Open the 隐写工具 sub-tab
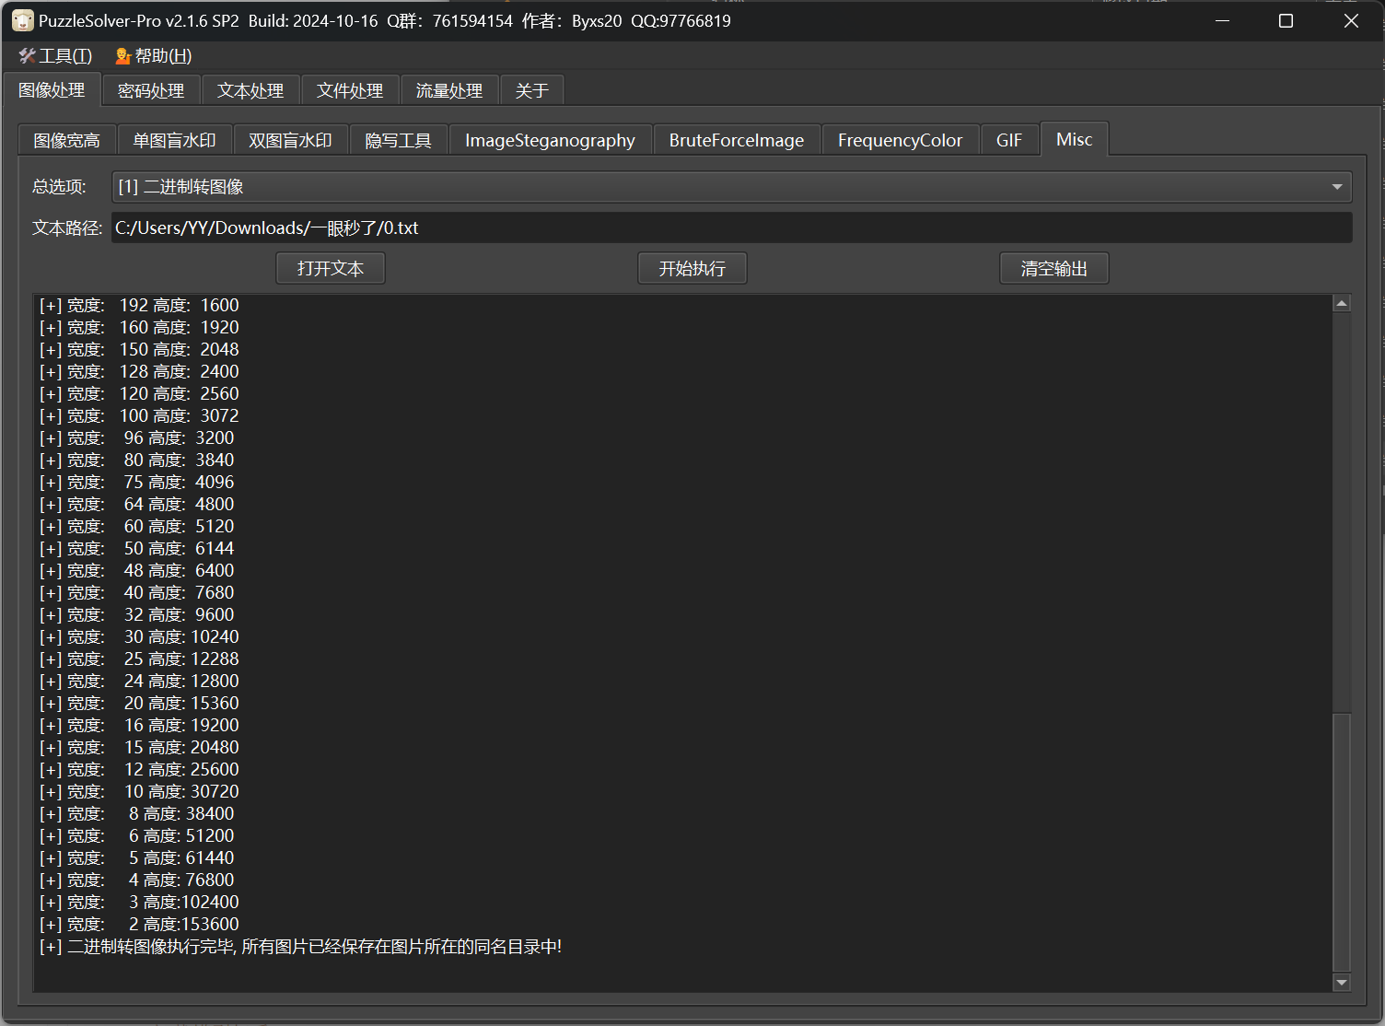The width and height of the screenshot is (1385, 1026). tap(398, 140)
